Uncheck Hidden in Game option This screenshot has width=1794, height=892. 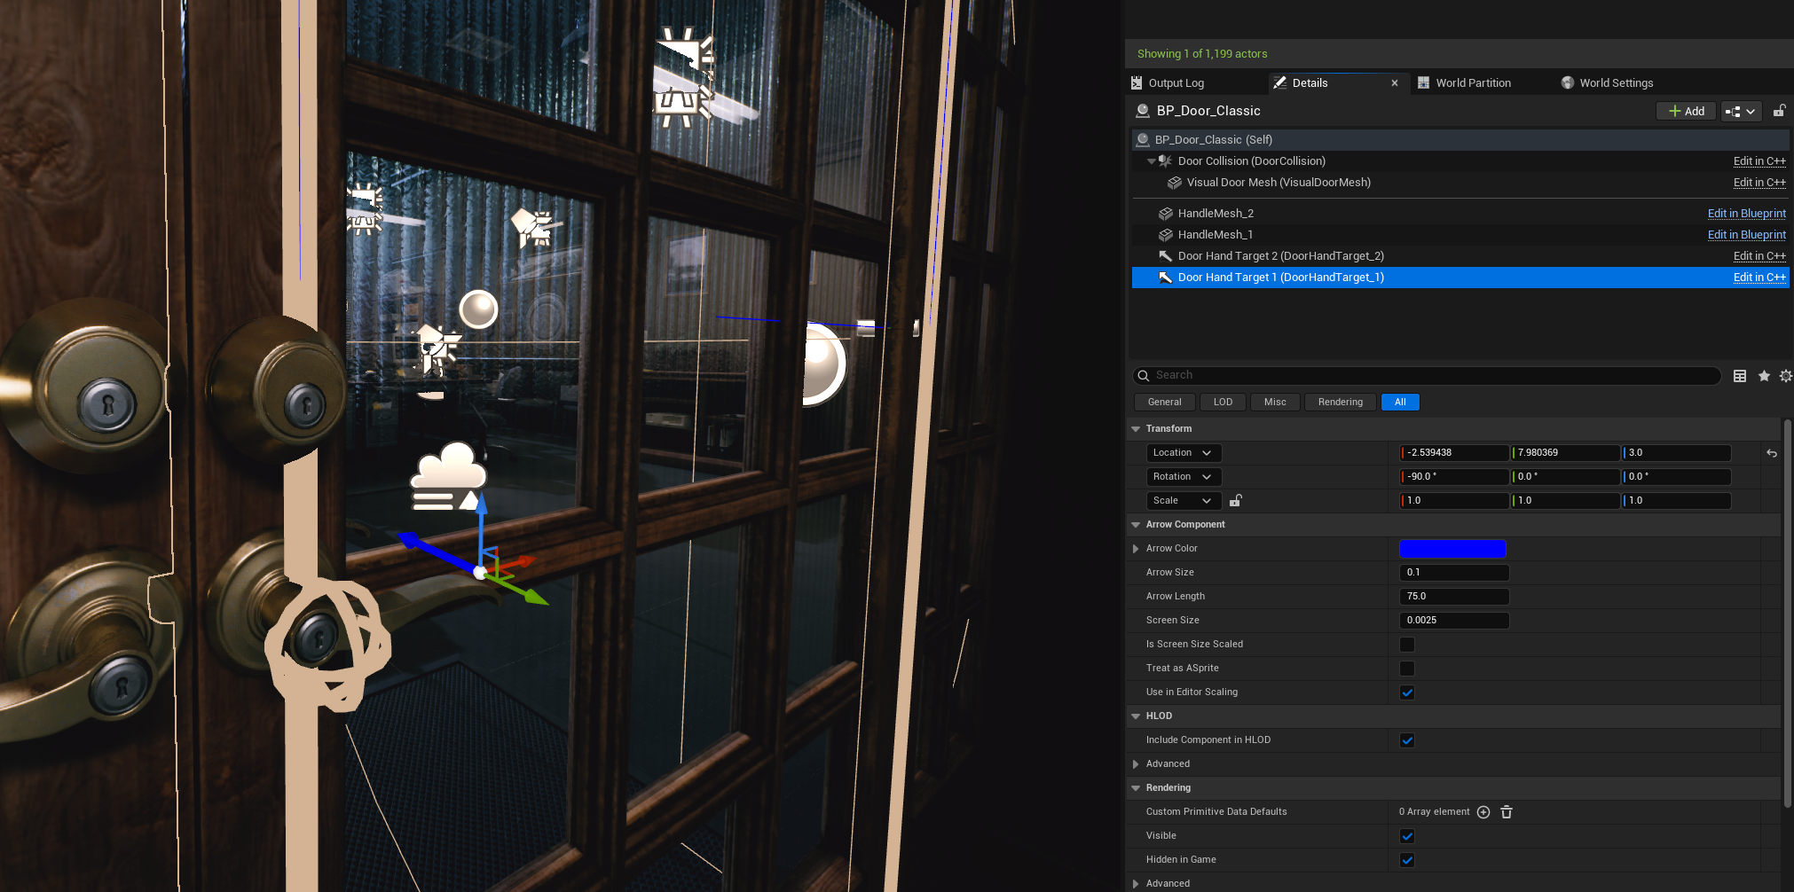[x=1407, y=860]
